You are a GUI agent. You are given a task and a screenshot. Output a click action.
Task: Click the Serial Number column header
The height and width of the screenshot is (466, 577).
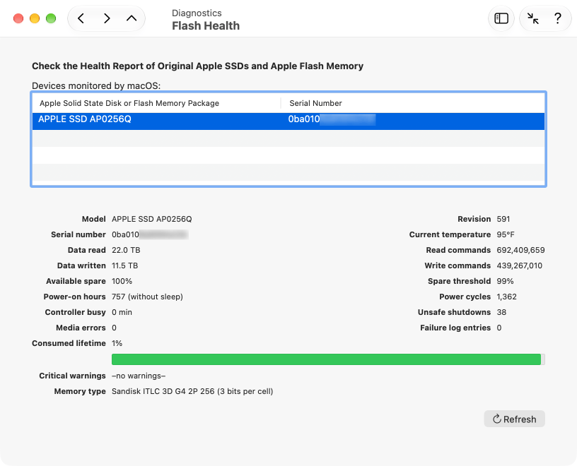click(315, 103)
